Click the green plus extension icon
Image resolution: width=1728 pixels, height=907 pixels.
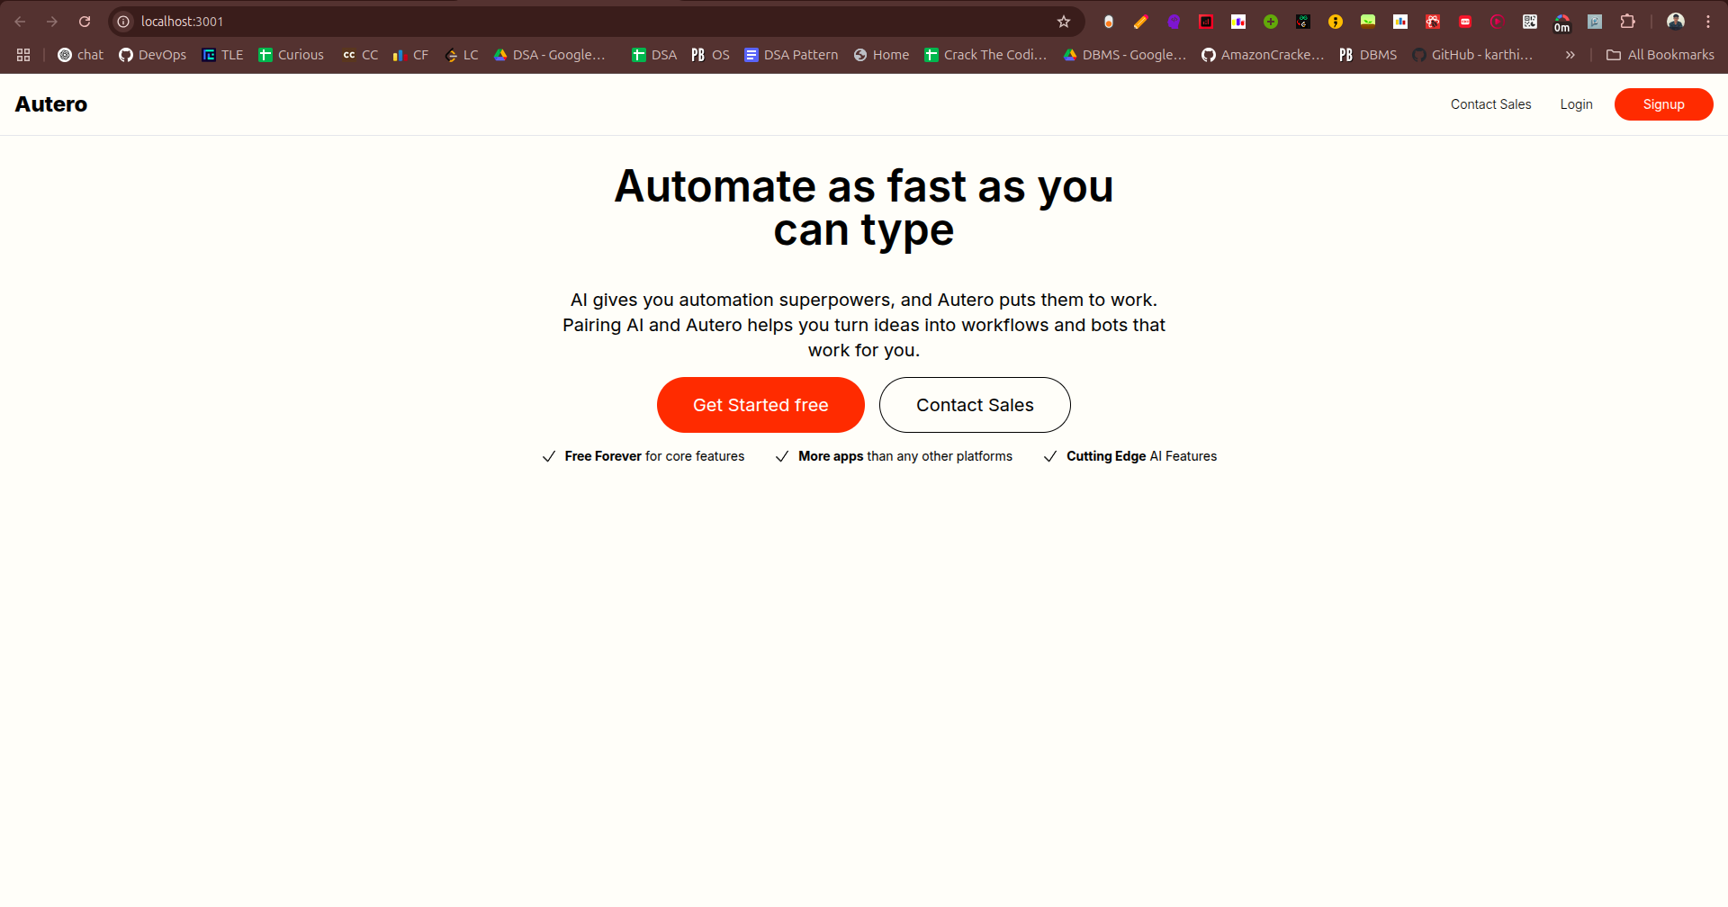click(x=1271, y=22)
